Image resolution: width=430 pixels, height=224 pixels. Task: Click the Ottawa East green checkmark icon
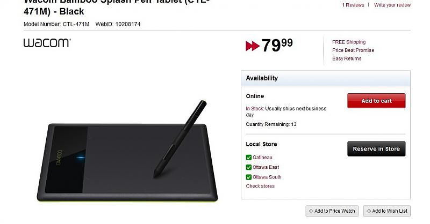(249, 167)
